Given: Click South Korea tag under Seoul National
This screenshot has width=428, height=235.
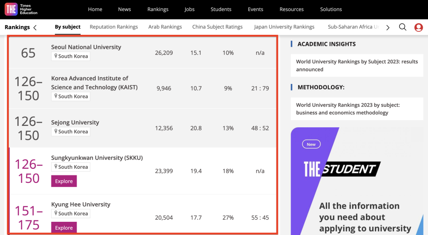Looking at the screenshot, I should (x=71, y=56).
